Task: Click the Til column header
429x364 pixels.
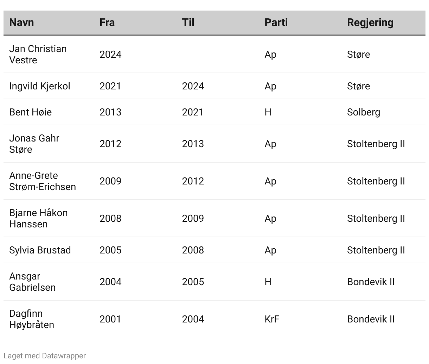Action: pos(188,23)
